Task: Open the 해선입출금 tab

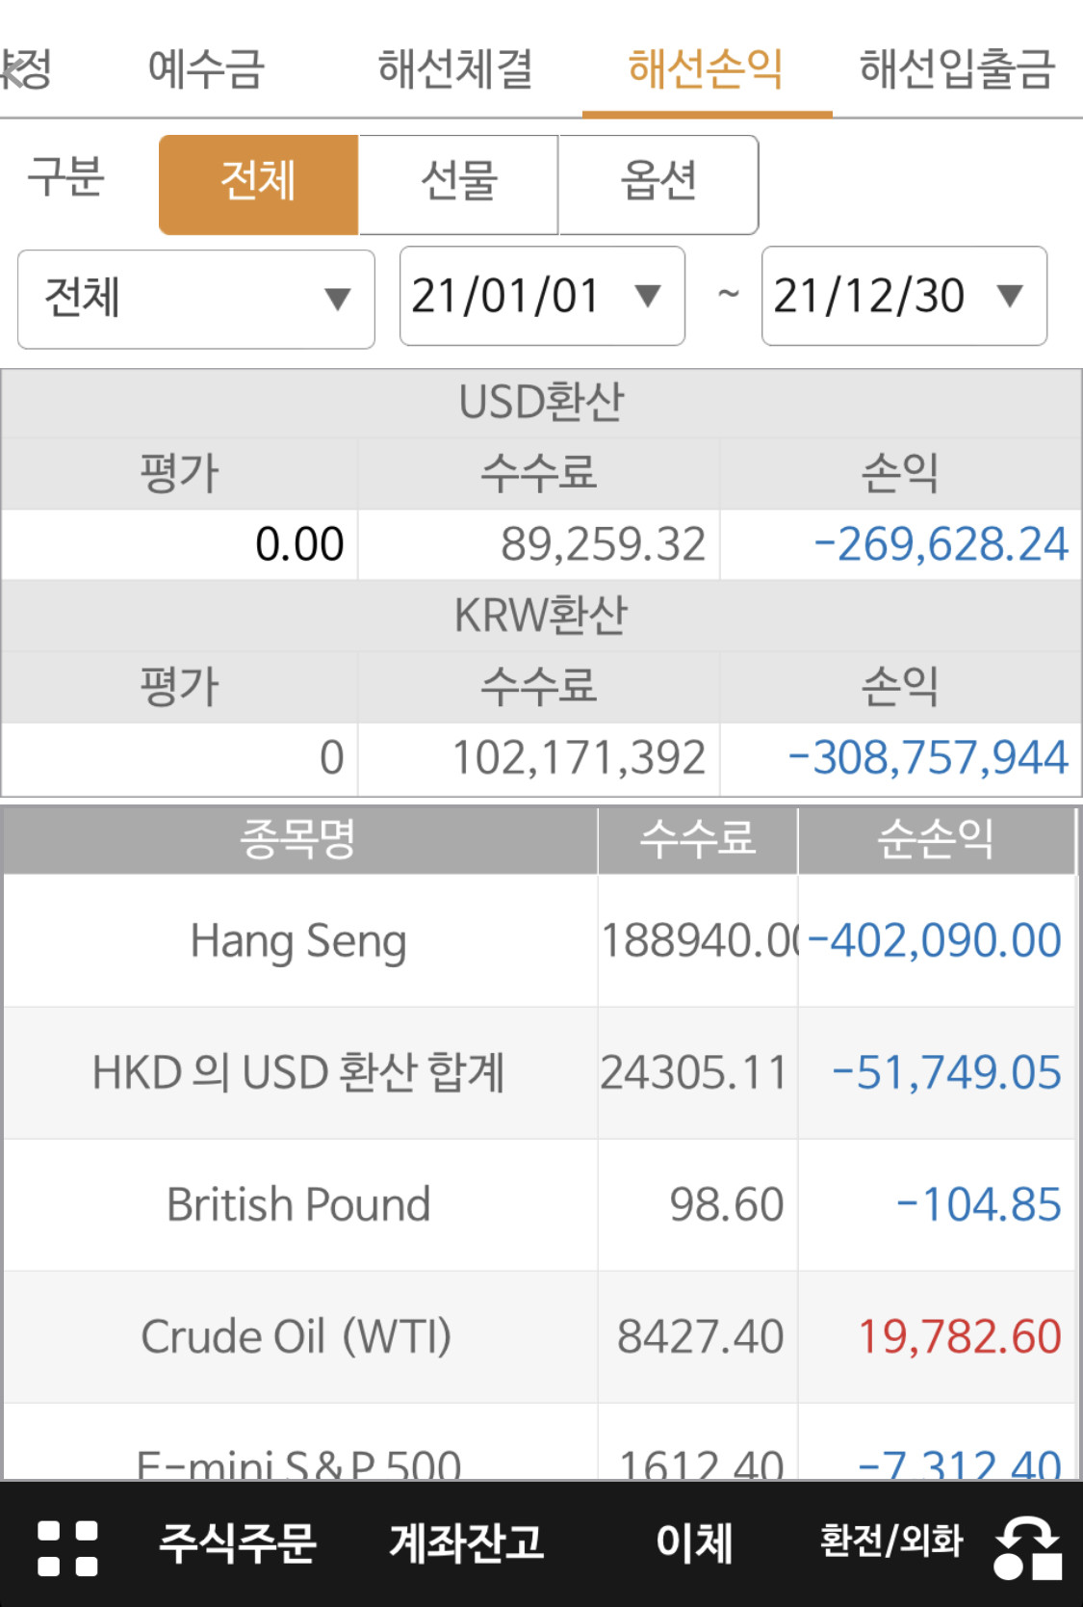Action: [x=958, y=69]
